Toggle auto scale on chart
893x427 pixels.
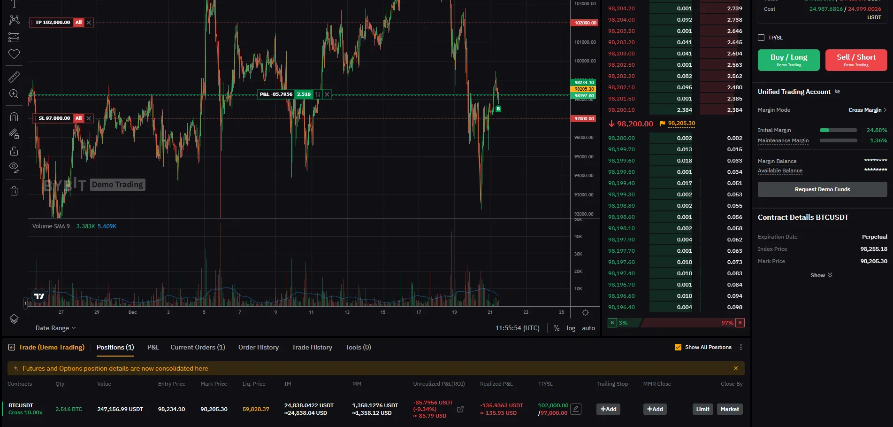[x=588, y=328]
